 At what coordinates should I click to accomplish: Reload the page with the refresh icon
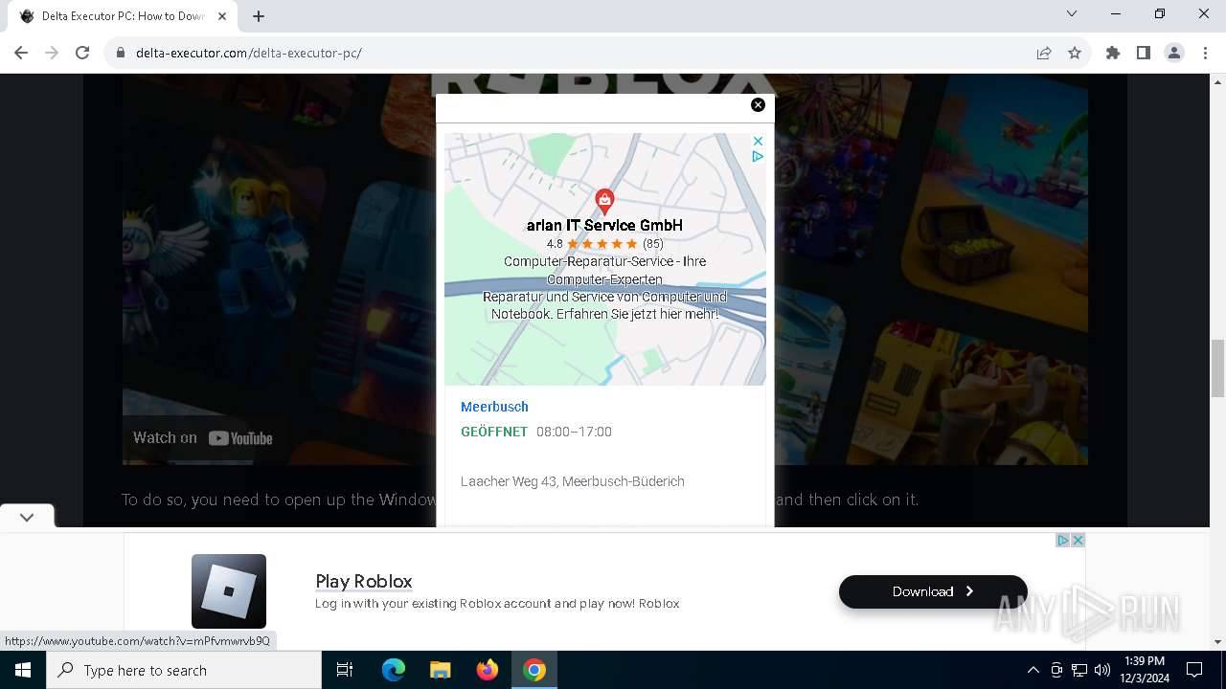point(82,53)
